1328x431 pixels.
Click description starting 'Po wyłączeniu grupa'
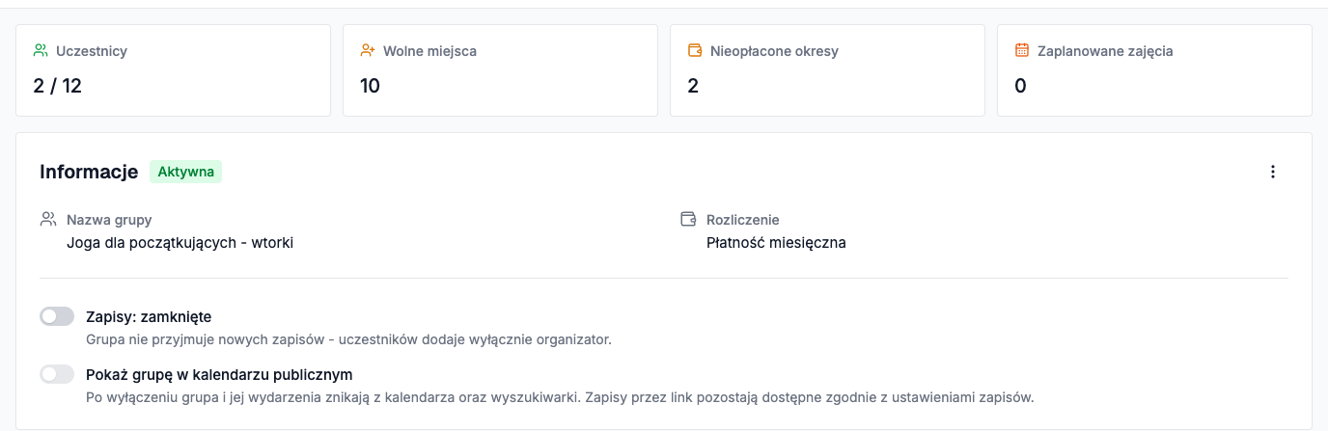pyautogui.click(x=560, y=397)
